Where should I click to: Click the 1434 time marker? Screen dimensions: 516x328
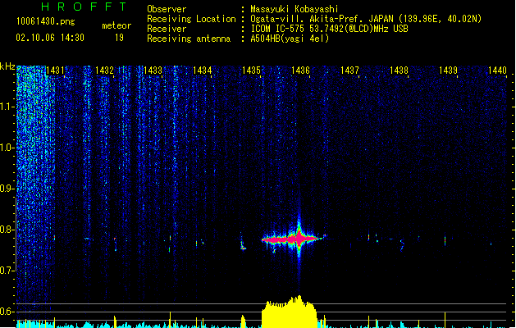pyautogui.click(x=202, y=71)
